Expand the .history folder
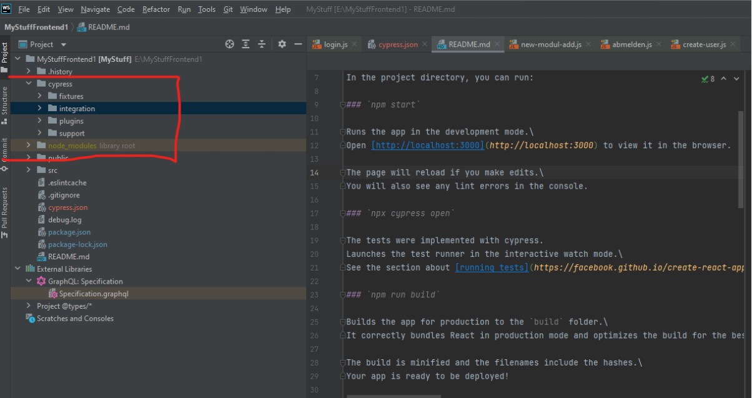The image size is (752, 398). (29, 72)
